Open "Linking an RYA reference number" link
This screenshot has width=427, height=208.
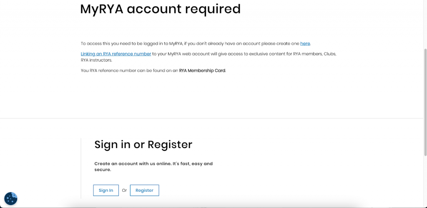point(116,54)
